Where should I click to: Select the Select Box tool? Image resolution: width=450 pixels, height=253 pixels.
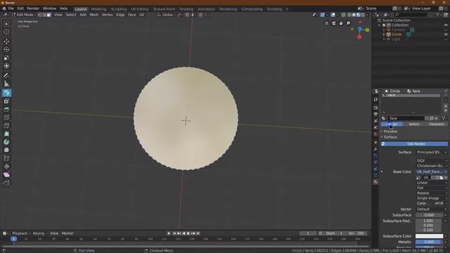click(x=6, y=24)
